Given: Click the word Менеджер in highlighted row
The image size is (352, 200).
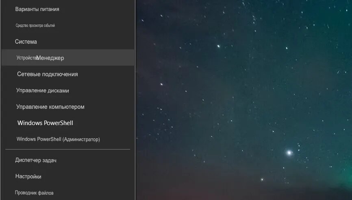Looking at the screenshot, I should (x=50, y=58).
